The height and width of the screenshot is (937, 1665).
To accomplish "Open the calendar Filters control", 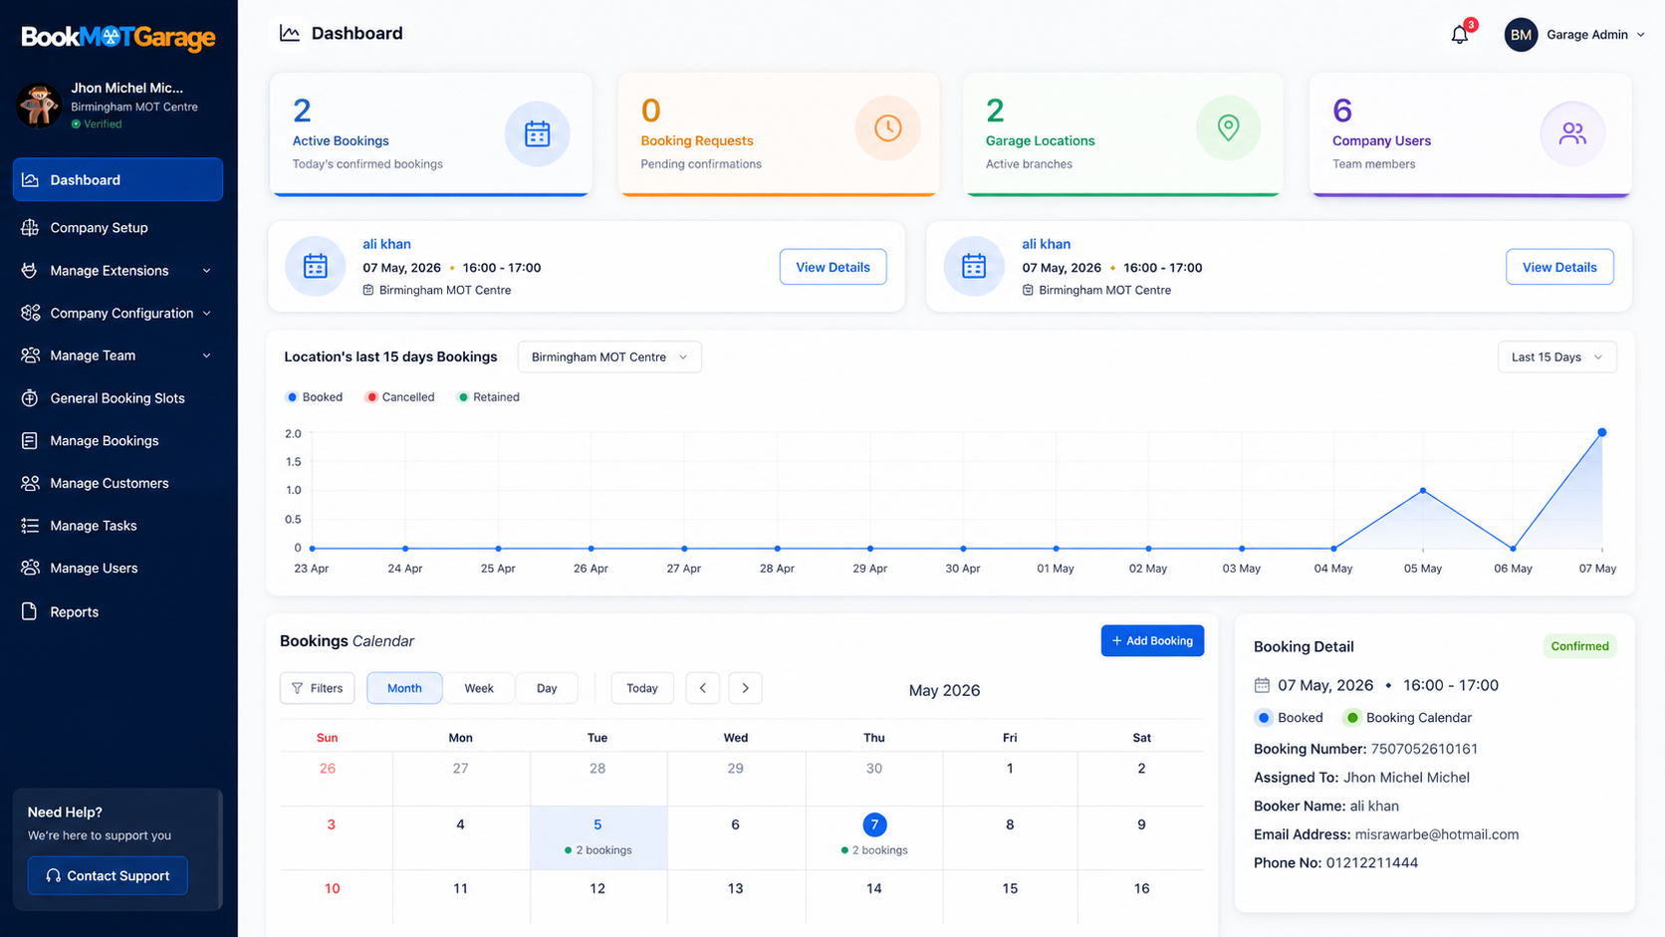I will (x=318, y=688).
